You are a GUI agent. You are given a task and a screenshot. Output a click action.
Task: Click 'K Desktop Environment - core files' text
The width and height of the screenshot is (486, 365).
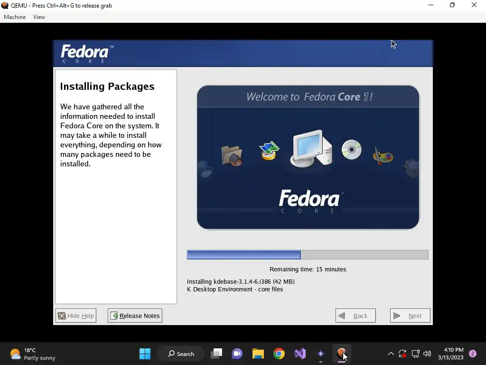pos(235,289)
